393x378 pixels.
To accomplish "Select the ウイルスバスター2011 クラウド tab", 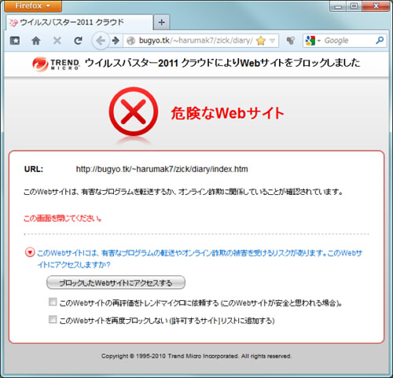I will pos(79,22).
